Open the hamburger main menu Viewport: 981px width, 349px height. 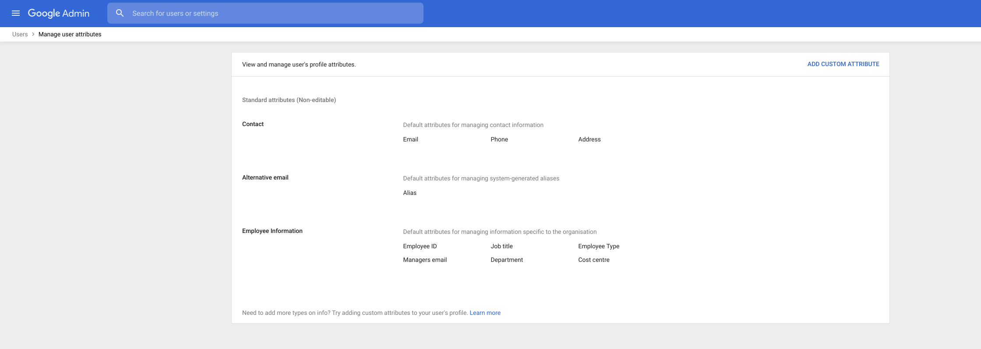pyautogui.click(x=16, y=13)
